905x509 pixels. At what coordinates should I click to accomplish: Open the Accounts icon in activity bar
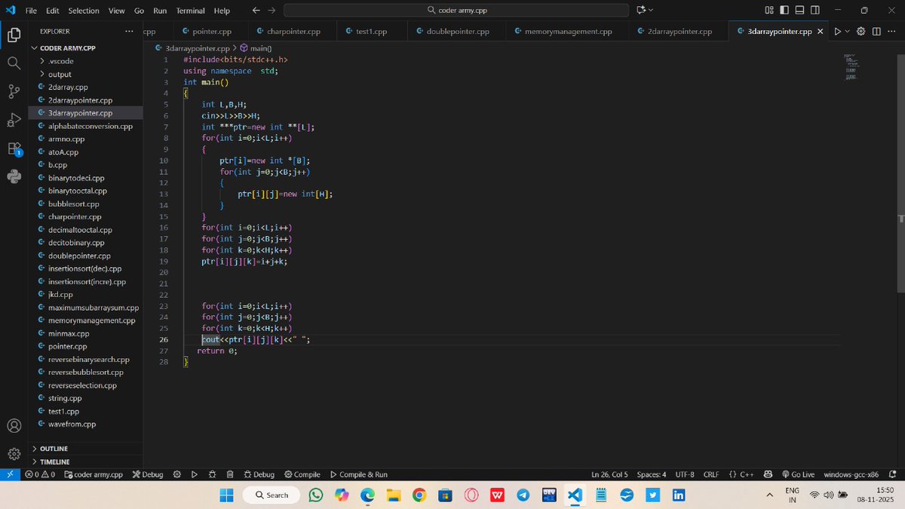pos(14,425)
